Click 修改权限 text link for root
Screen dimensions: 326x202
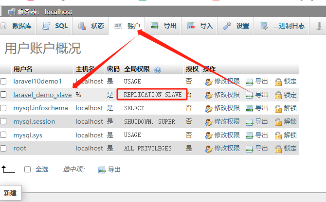(x=227, y=149)
